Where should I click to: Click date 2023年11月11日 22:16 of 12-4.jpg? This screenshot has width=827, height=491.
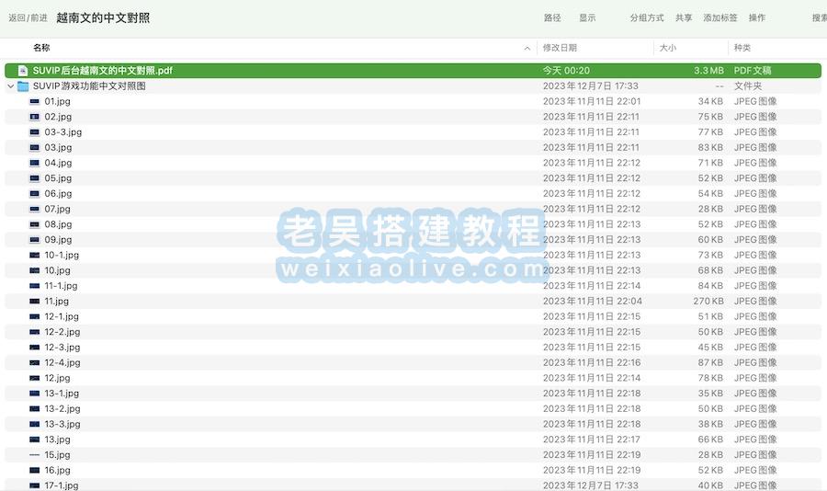coord(592,362)
